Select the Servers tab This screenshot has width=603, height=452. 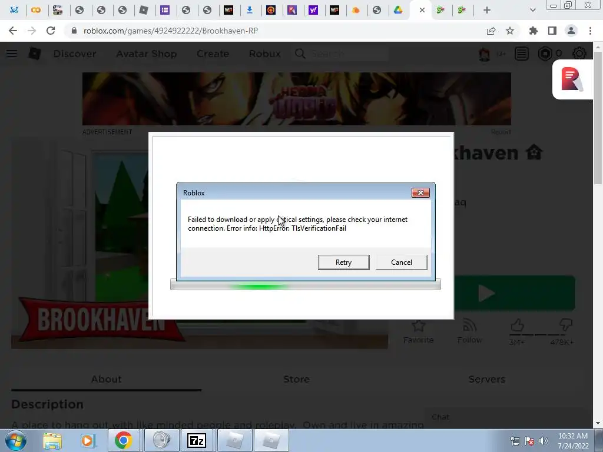pyautogui.click(x=486, y=380)
